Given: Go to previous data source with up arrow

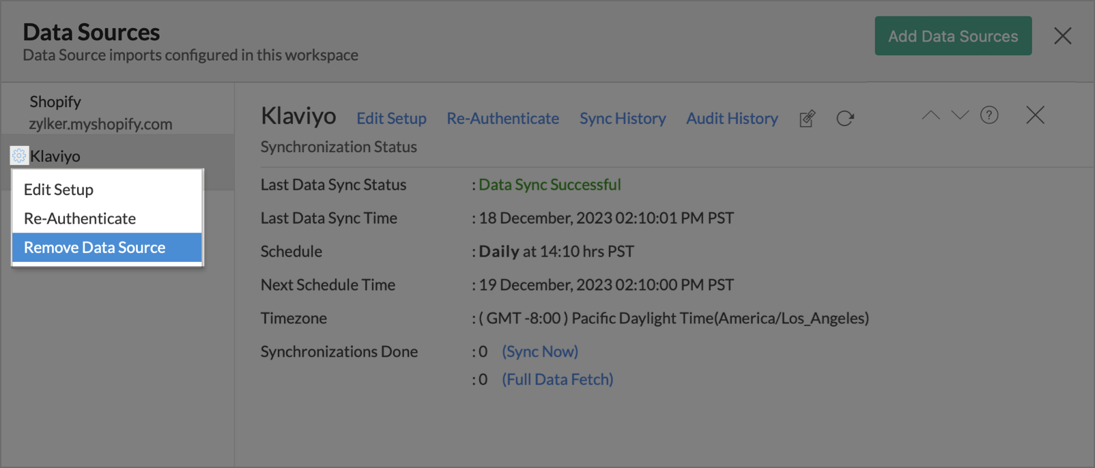Looking at the screenshot, I should point(930,115).
